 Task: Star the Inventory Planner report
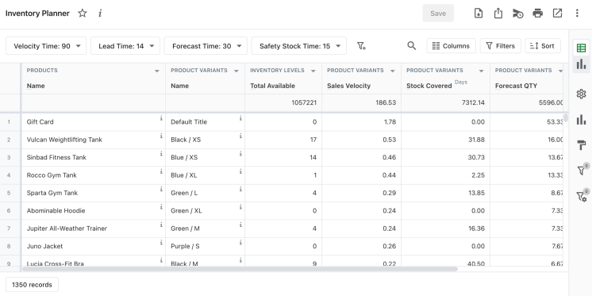pyautogui.click(x=83, y=13)
